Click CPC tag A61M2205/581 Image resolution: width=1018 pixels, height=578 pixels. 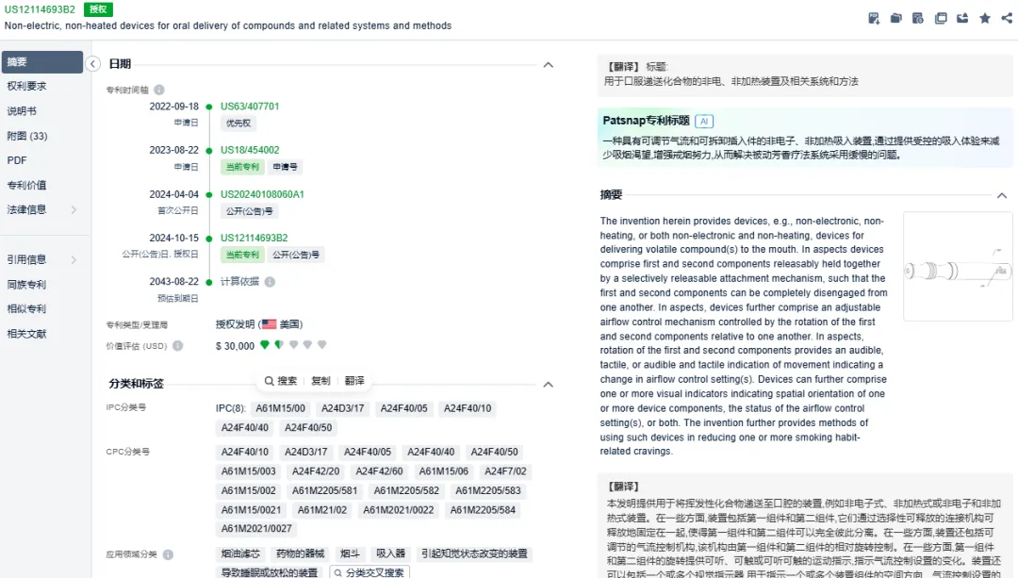pos(324,491)
